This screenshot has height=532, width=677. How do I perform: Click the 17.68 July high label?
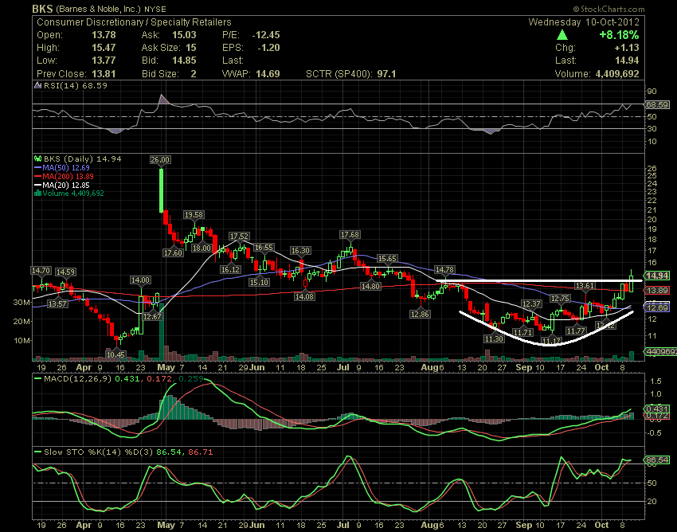coord(350,234)
